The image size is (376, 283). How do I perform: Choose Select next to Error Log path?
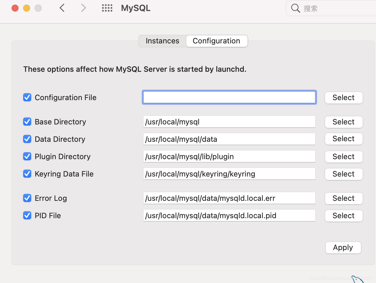[x=344, y=199]
